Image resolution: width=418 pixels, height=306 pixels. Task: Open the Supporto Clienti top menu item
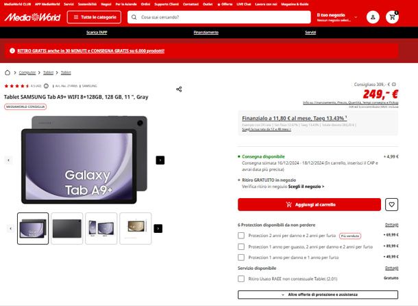[167, 4]
